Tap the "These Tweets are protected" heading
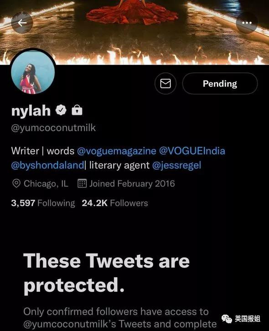The image size is (269, 331). coord(106,273)
